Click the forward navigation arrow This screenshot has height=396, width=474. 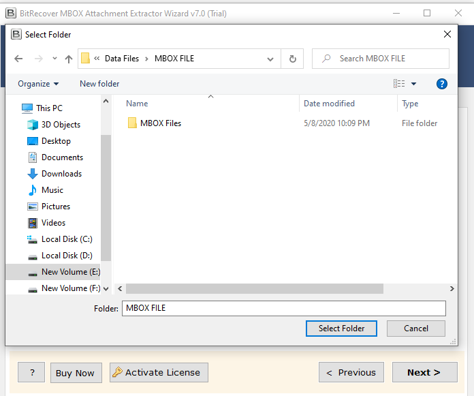click(38, 59)
